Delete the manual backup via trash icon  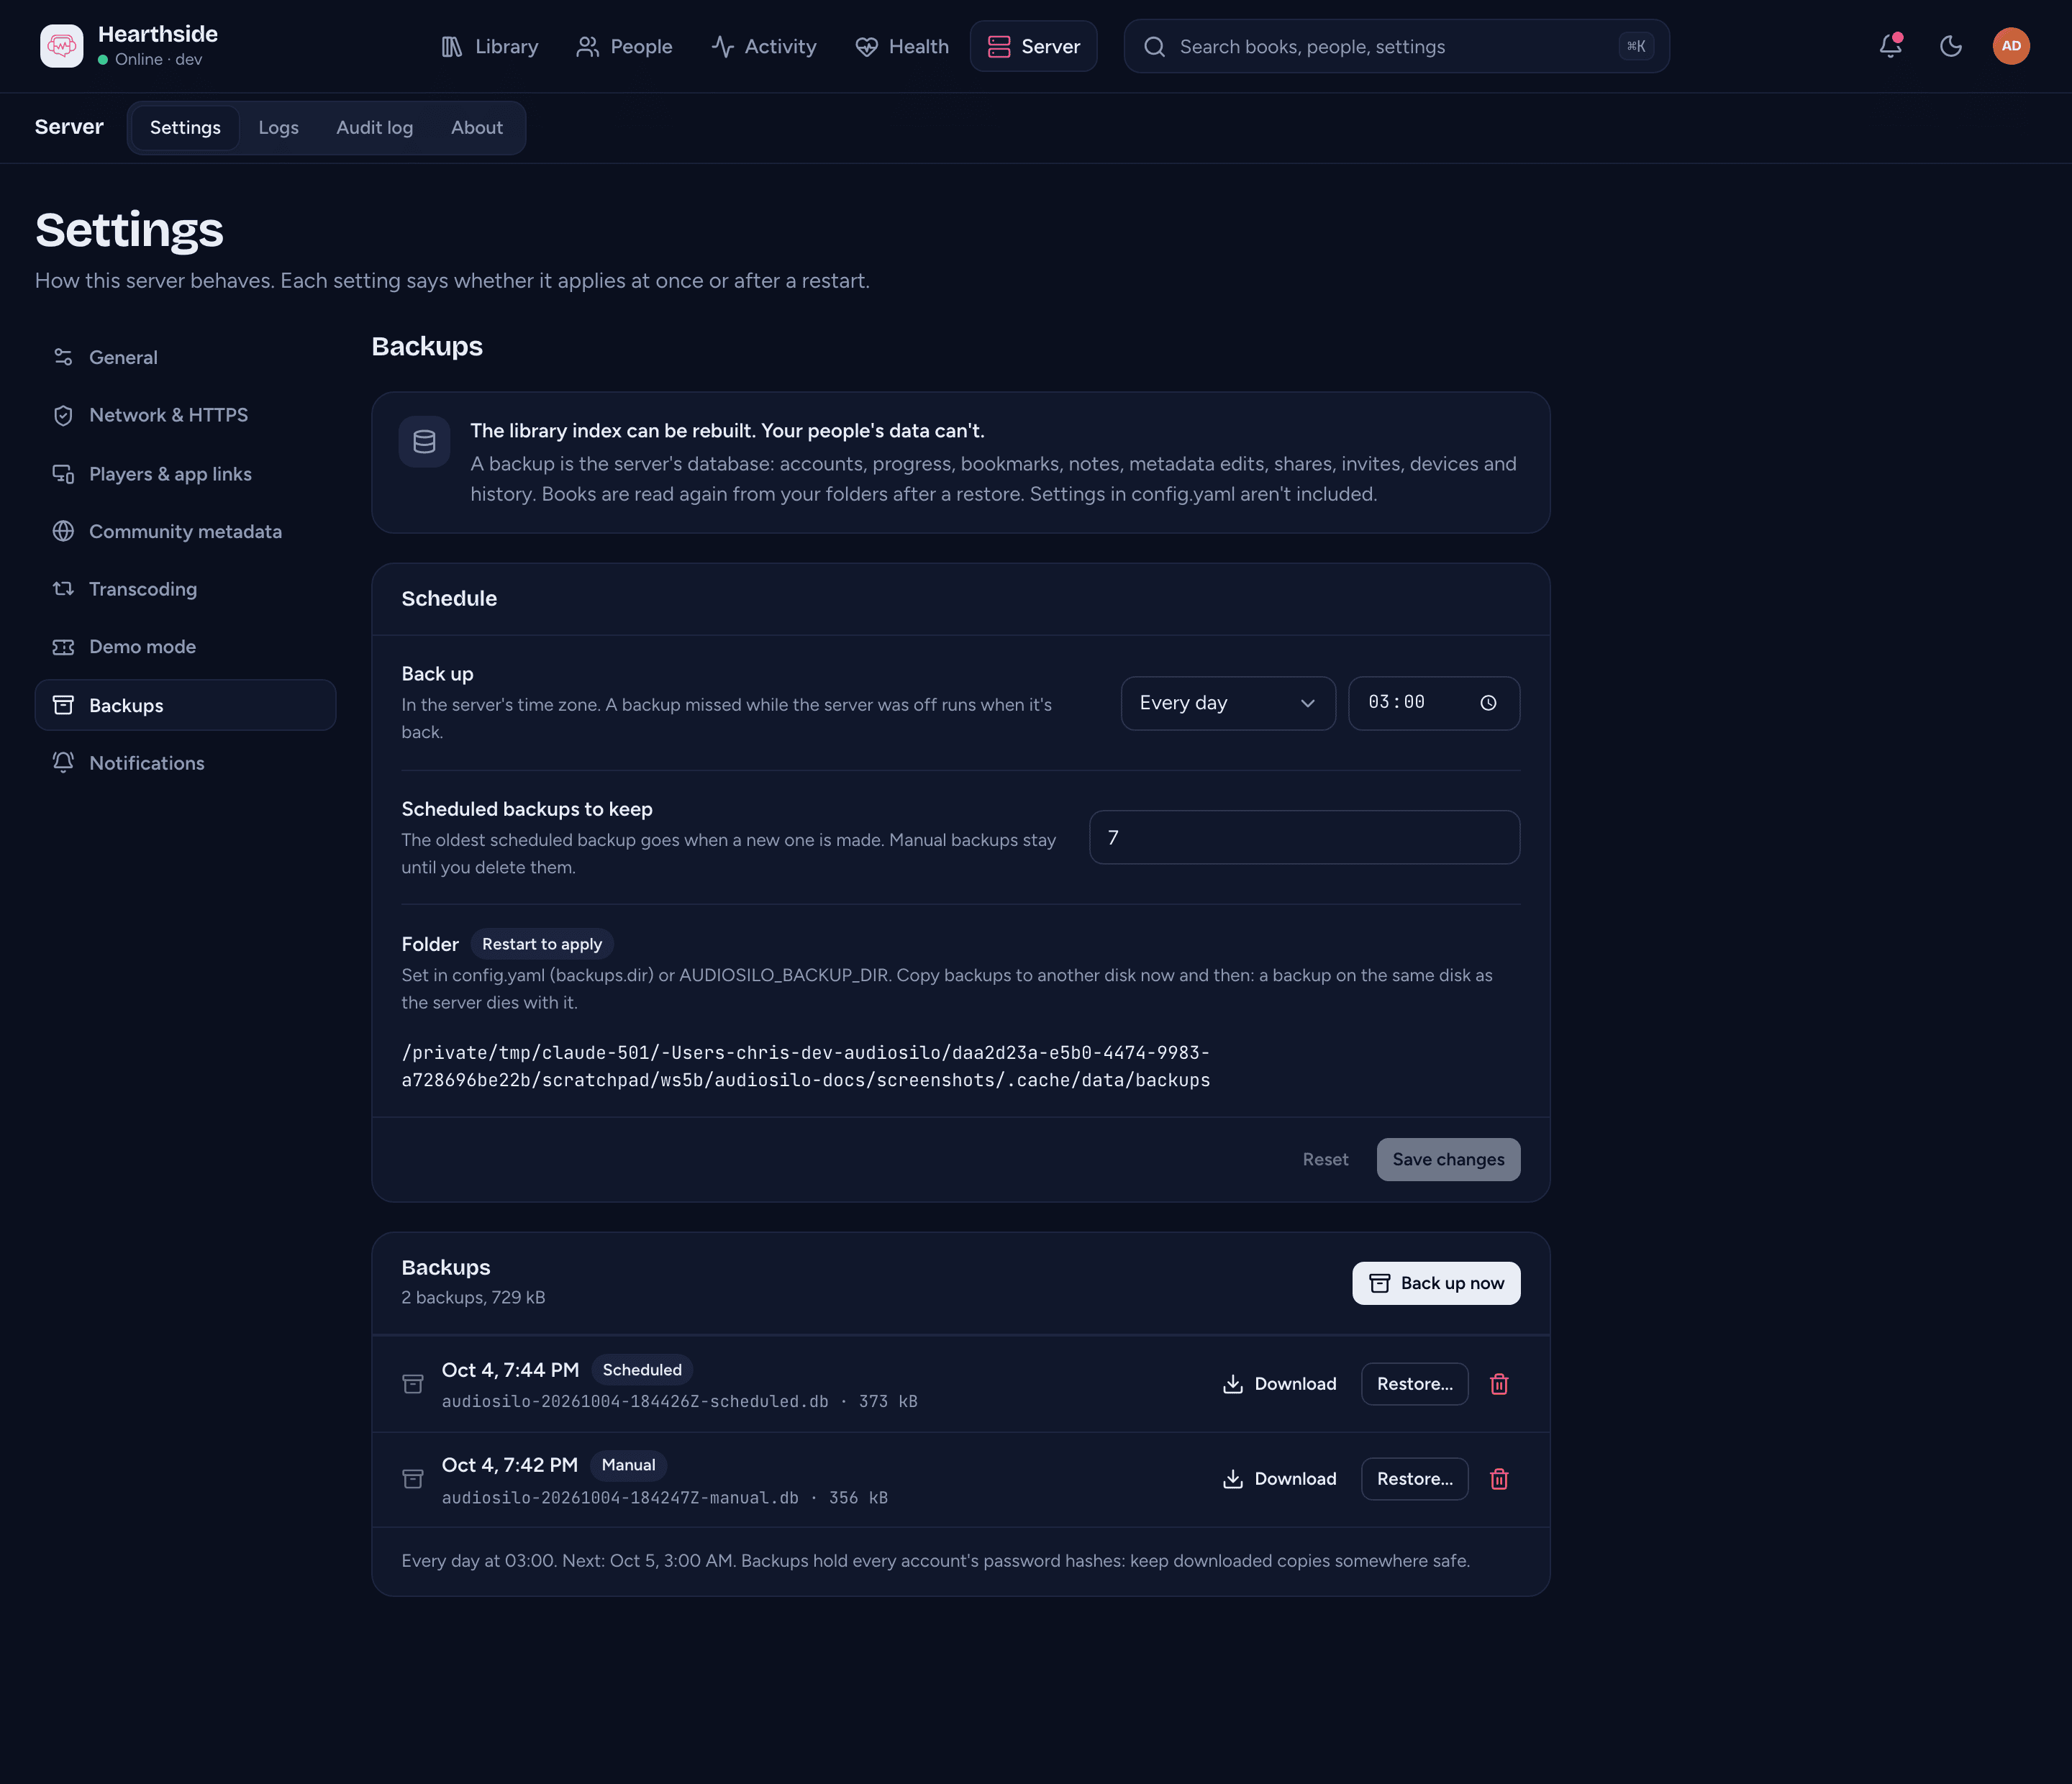pos(1499,1479)
